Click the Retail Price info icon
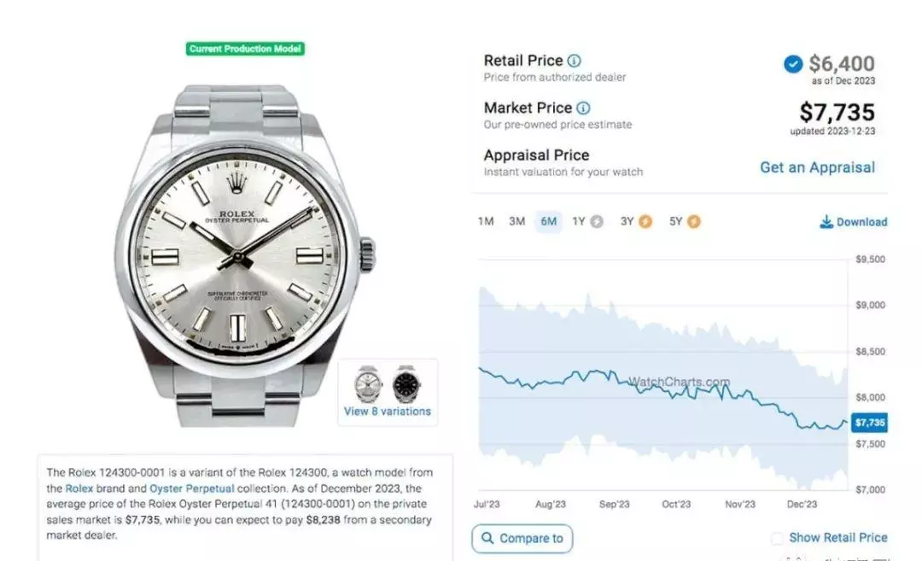 574,61
